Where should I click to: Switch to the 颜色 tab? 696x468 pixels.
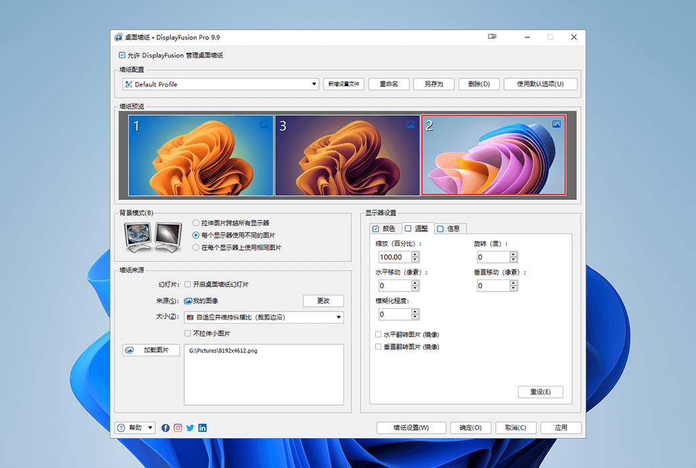(x=384, y=229)
